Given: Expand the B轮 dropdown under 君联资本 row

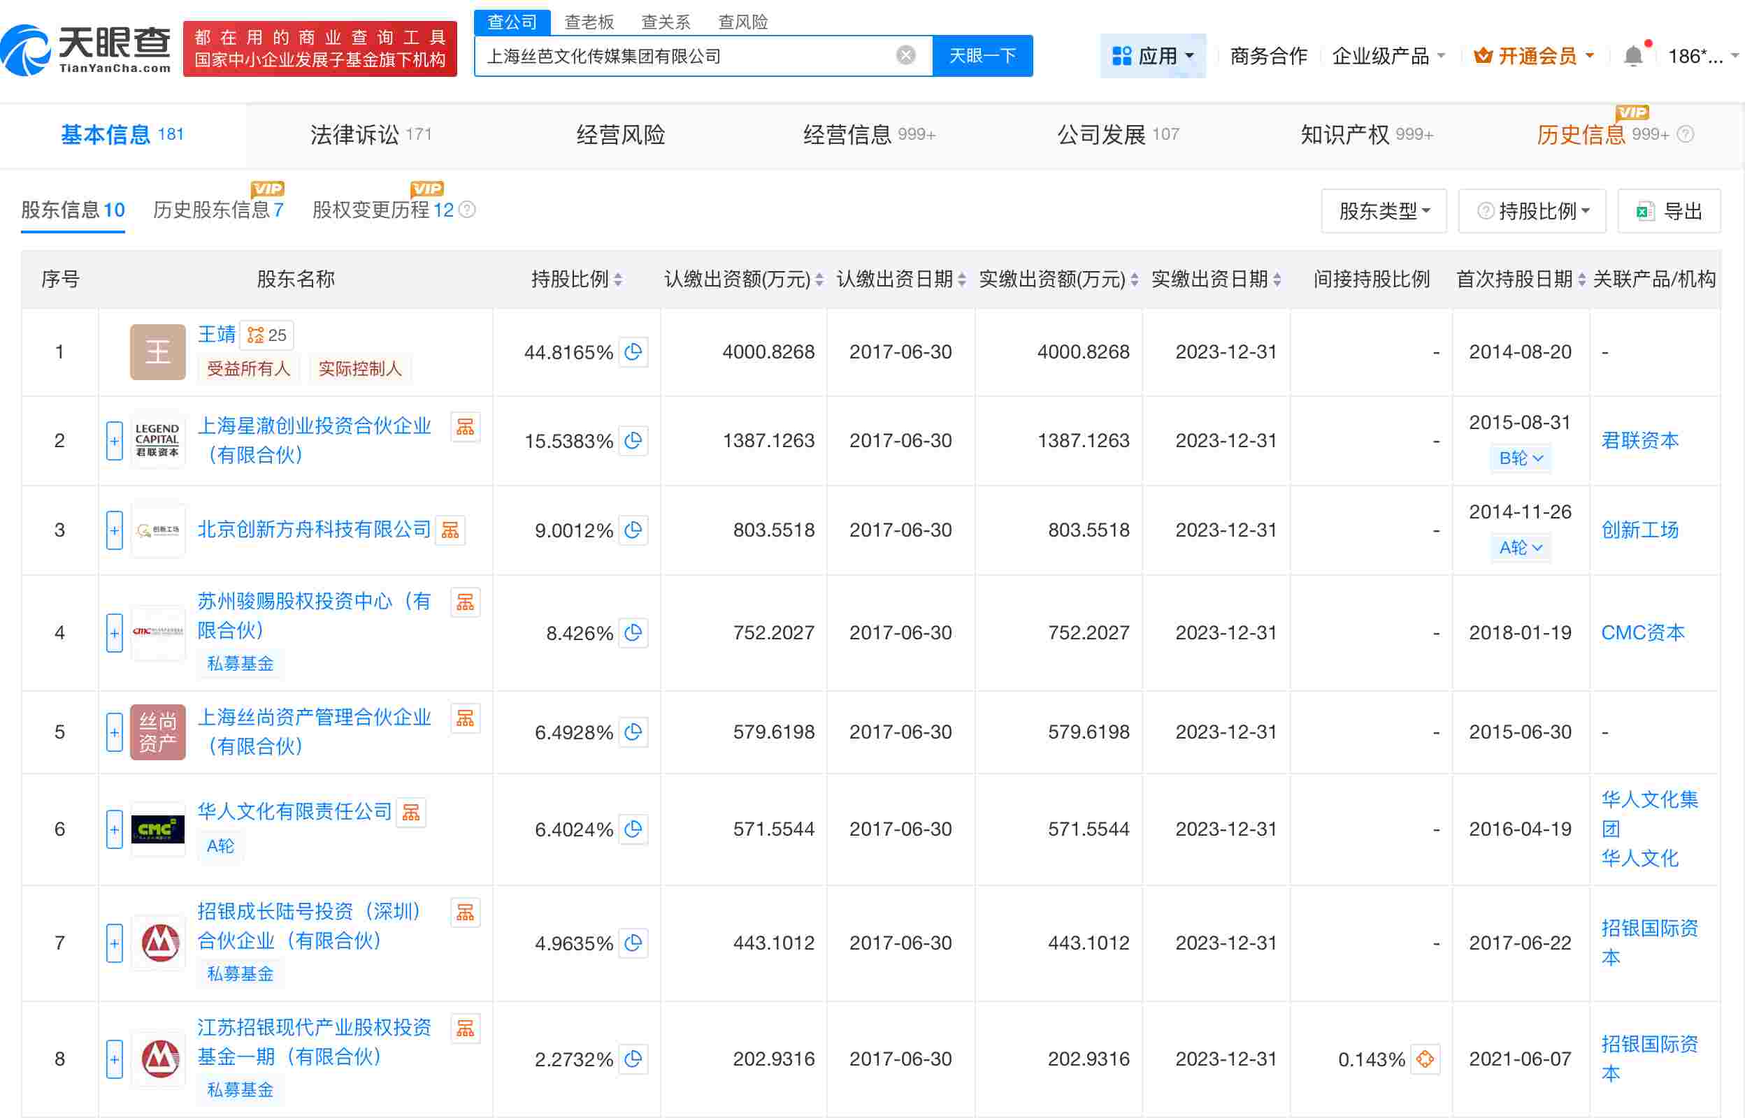Looking at the screenshot, I should click(1520, 458).
